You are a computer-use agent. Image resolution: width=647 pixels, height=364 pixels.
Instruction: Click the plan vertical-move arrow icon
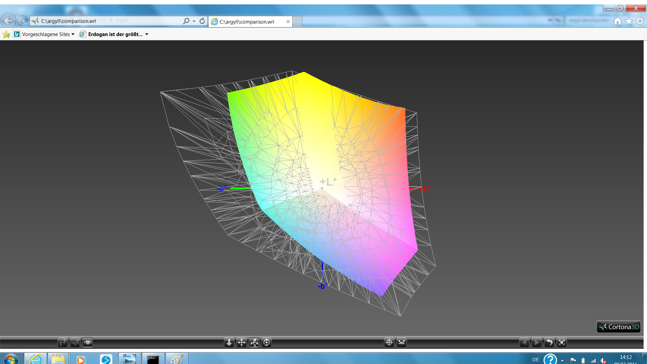229,343
